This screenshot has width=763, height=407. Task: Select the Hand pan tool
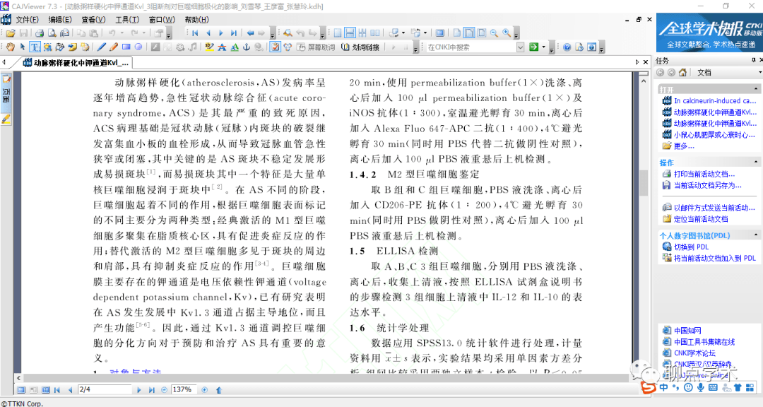click(x=10, y=47)
